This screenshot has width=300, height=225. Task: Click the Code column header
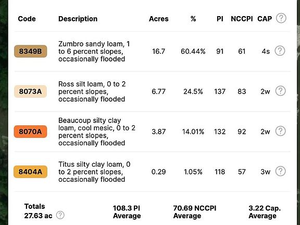pyautogui.click(x=27, y=19)
